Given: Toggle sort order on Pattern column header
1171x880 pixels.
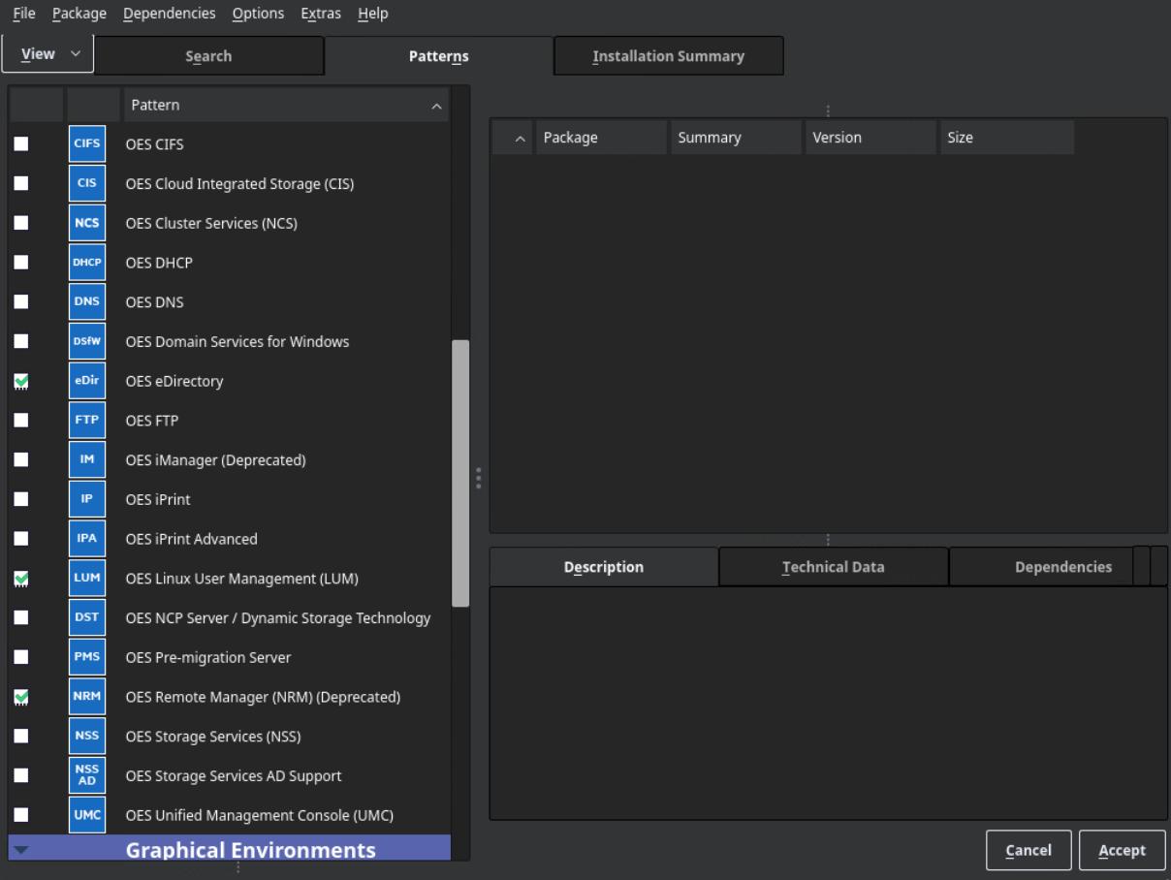Looking at the screenshot, I should (x=286, y=105).
